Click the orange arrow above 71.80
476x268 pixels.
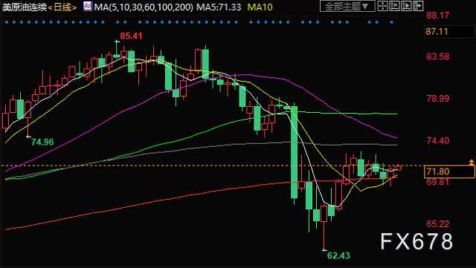(472, 162)
